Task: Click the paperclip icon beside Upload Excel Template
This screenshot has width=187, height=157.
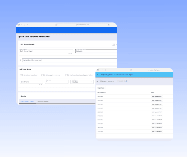Action: coord(20,60)
